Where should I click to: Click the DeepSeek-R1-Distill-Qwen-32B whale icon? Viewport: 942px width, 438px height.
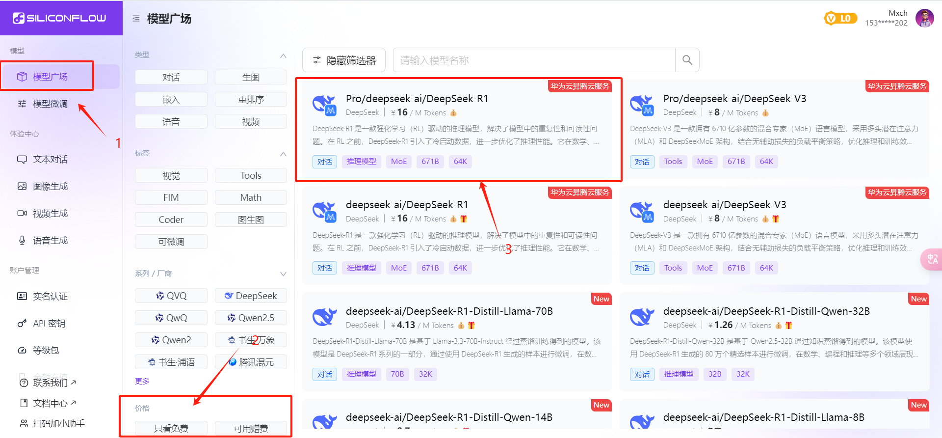(x=642, y=317)
